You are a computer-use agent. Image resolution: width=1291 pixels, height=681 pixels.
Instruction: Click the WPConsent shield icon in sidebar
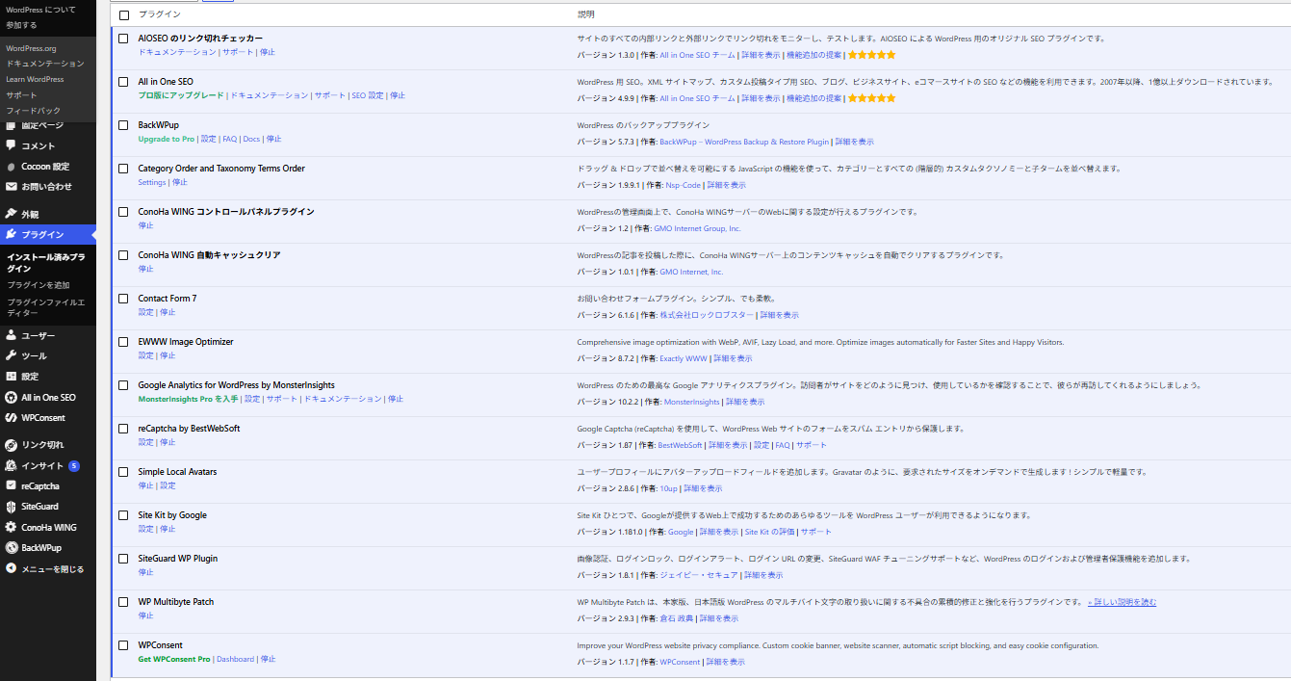pos(11,417)
